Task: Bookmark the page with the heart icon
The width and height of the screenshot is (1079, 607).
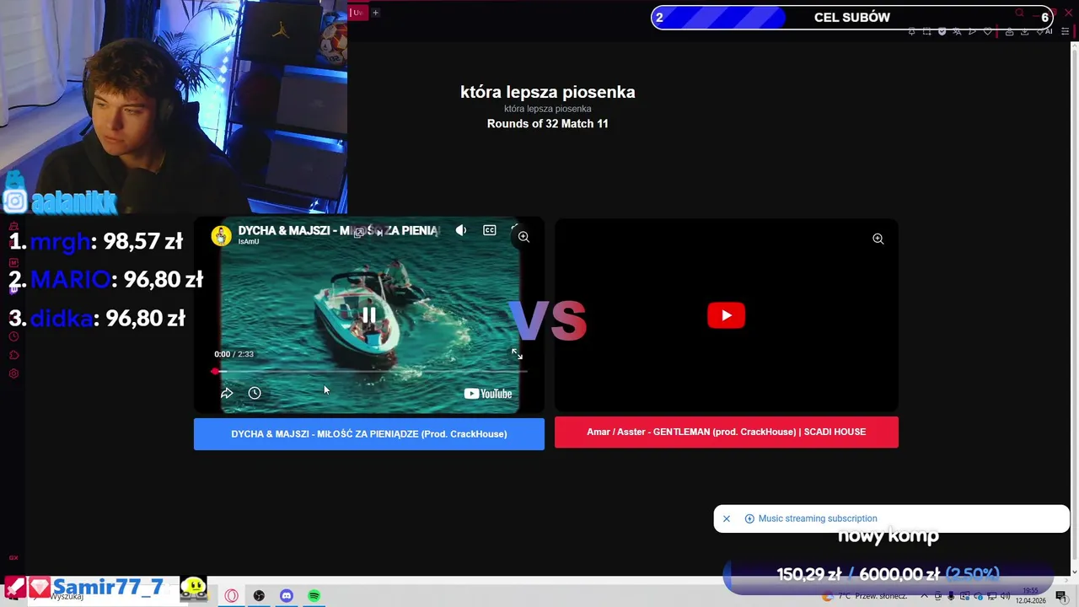Action: click(x=988, y=31)
